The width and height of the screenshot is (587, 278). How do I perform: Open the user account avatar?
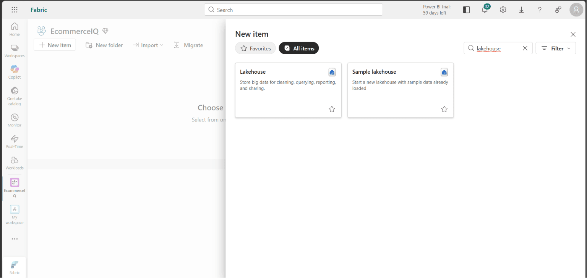[x=576, y=10]
